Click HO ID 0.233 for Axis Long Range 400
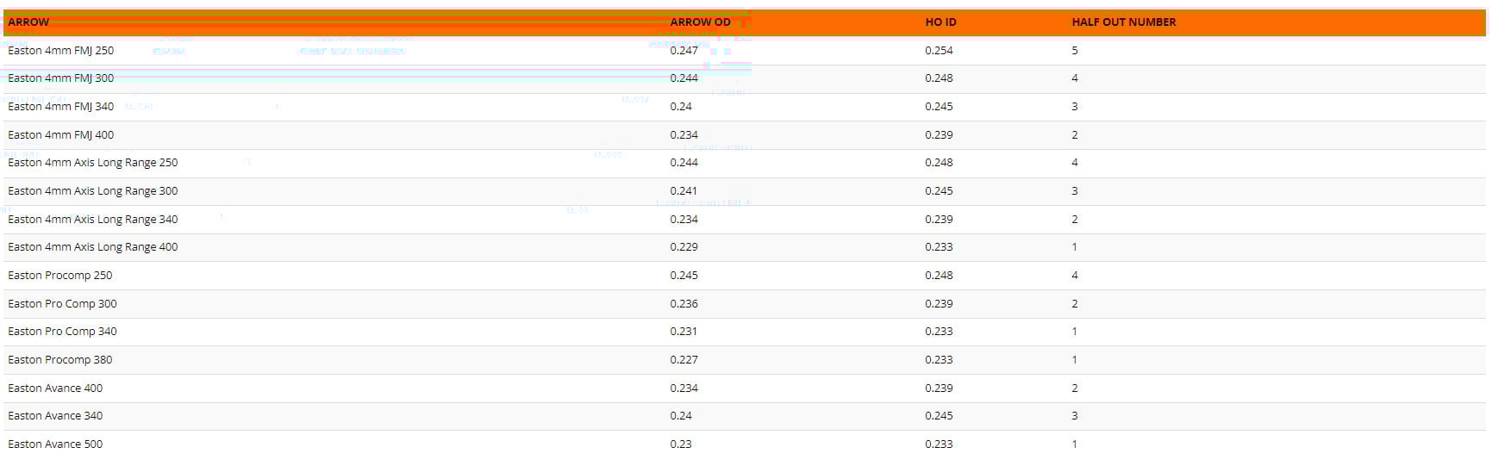Image resolution: width=1492 pixels, height=466 pixels. point(939,247)
